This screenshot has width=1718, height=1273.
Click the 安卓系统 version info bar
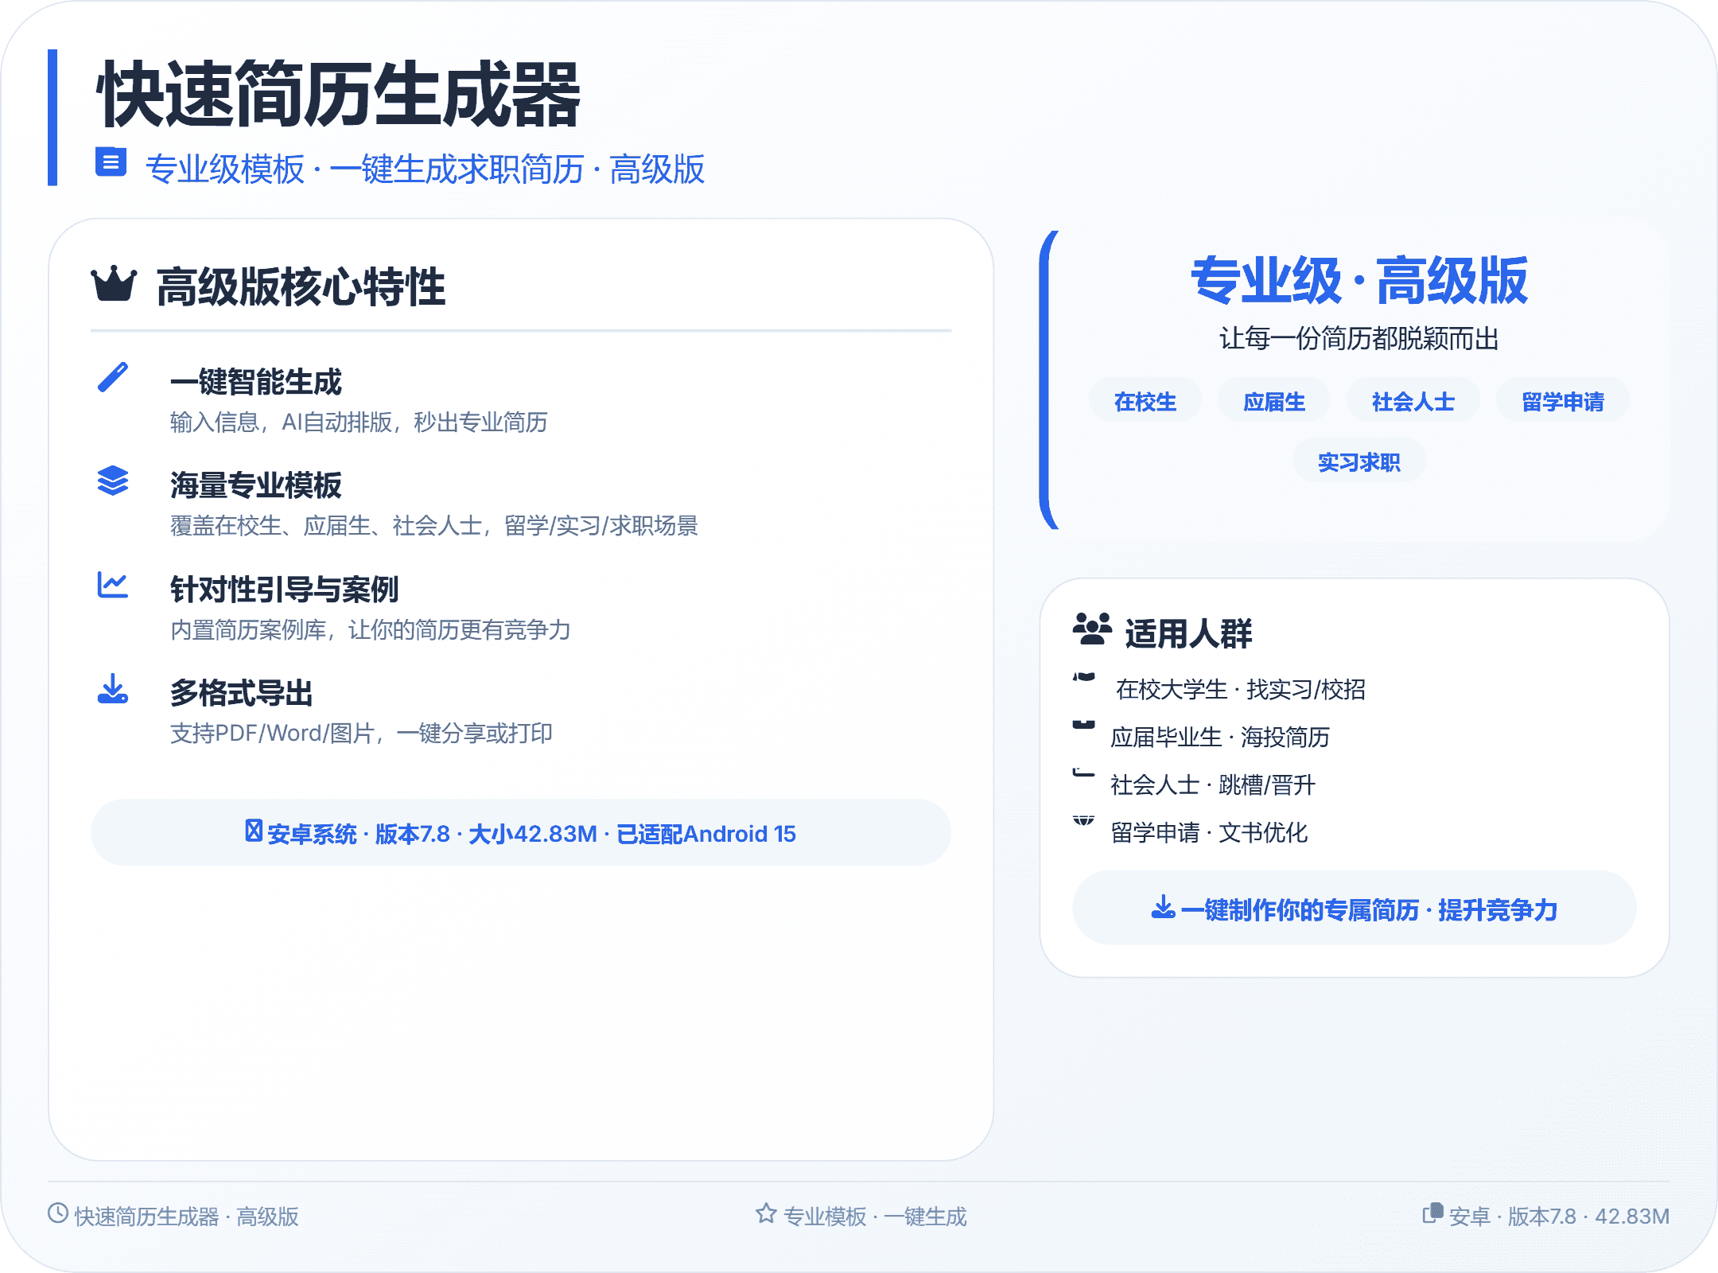(x=521, y=833)
